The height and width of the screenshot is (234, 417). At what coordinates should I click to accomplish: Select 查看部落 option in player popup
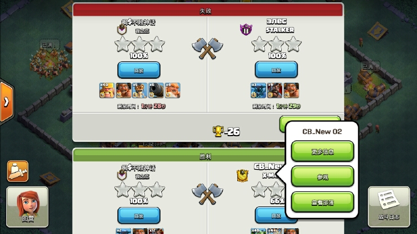coord(322,202)
